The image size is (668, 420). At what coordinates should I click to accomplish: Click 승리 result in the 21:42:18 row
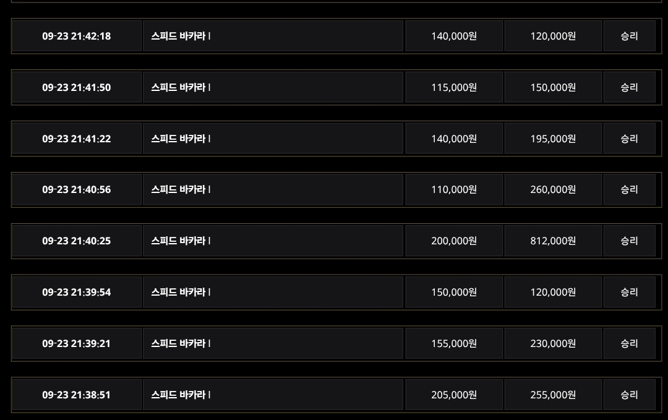click(629, 36)
